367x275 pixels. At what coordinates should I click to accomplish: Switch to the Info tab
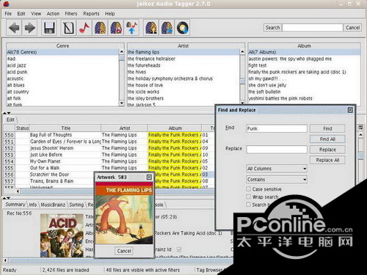[x=33, y=205]
